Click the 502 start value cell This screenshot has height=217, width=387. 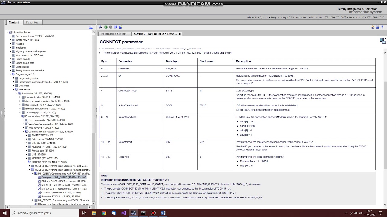click(216, 146)
